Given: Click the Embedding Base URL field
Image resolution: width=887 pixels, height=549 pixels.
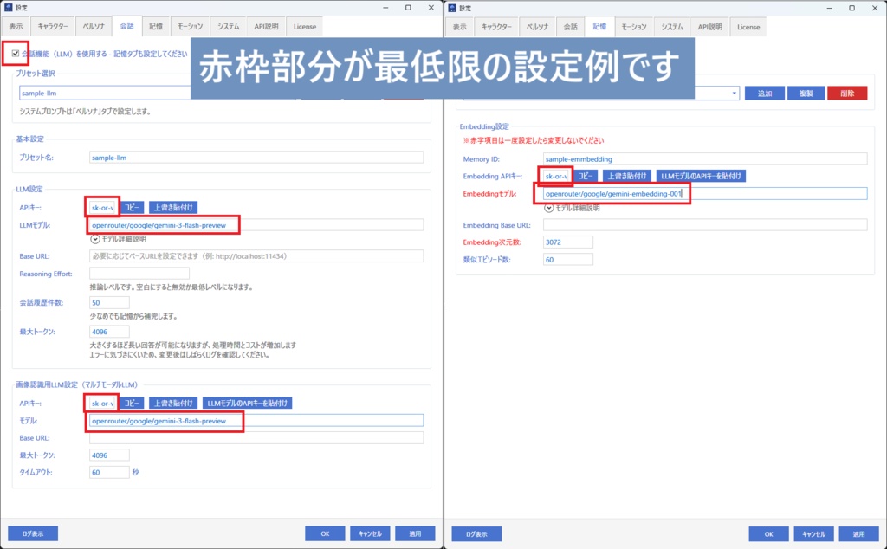Looking at the screenshot, I should click(x=705, y=225).
